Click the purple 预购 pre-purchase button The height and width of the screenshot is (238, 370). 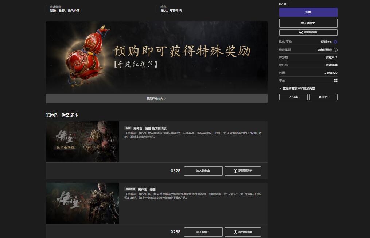pyautogui.click(x=308, y=12)
